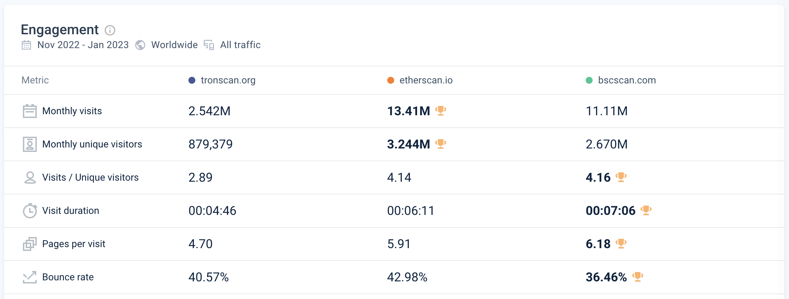Select the 00:04:46 visit duration

pos(212,211)
